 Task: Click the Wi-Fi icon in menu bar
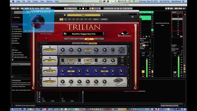(134, 1)
